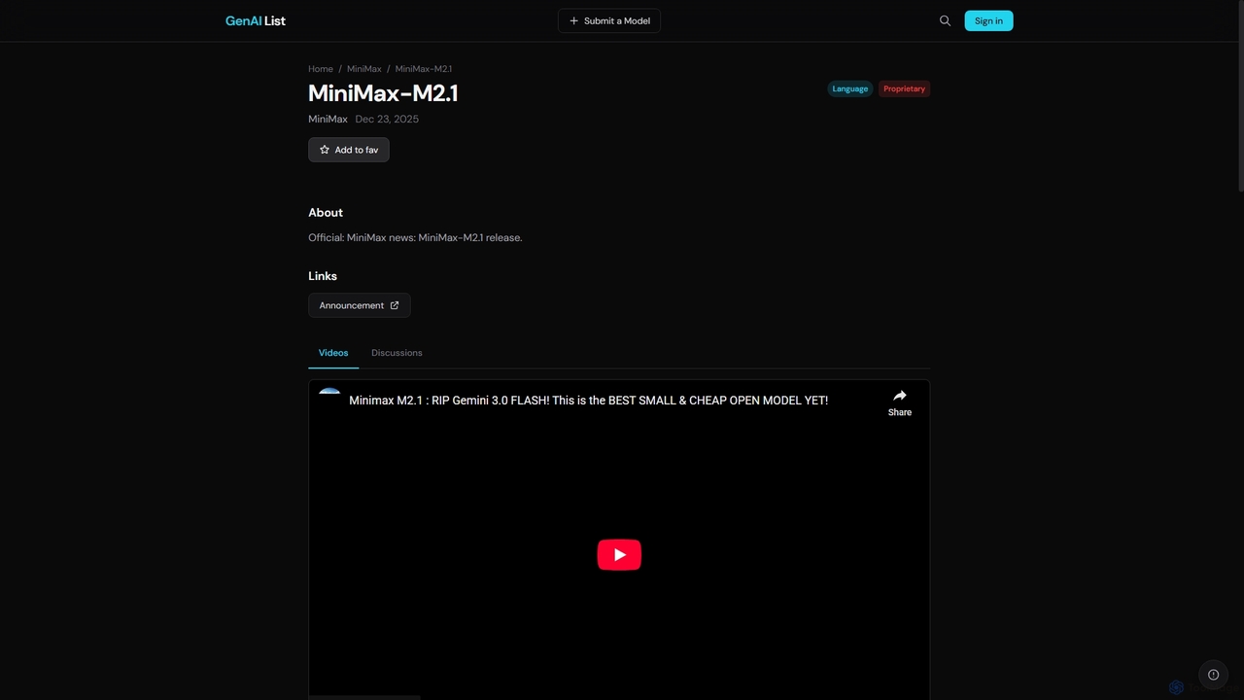Click the MiniMax-M2.1 page heading

point(383,93)
